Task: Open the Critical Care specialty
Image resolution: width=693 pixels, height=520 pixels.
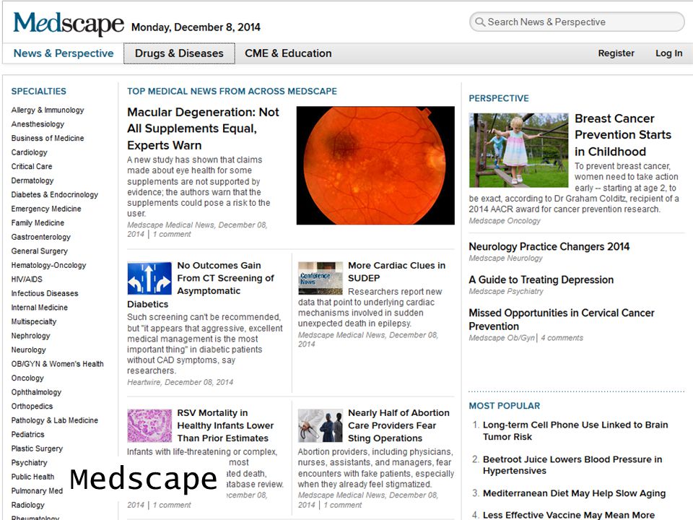Action: (32, 167)
